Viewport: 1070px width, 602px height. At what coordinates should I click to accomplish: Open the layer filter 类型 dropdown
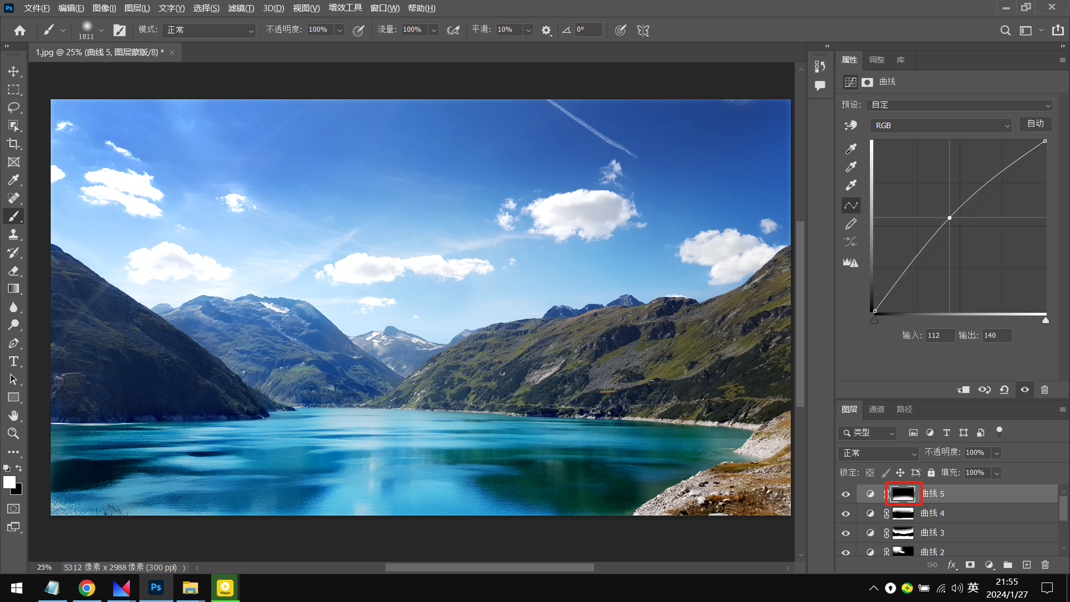[x=867, y=433]
